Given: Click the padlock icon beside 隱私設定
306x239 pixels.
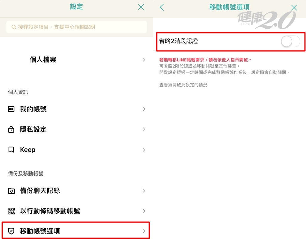Looking at the screenshot, I should click(11, 130).
